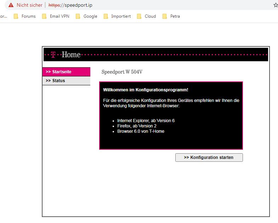Open the Forums bookmark folder
The image size is (278, 223).
point(25,16)
